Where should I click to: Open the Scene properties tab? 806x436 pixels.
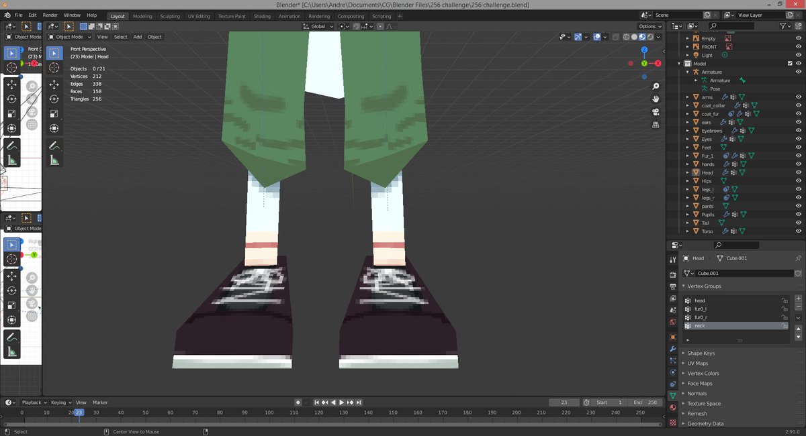click(x=673, y=311)
